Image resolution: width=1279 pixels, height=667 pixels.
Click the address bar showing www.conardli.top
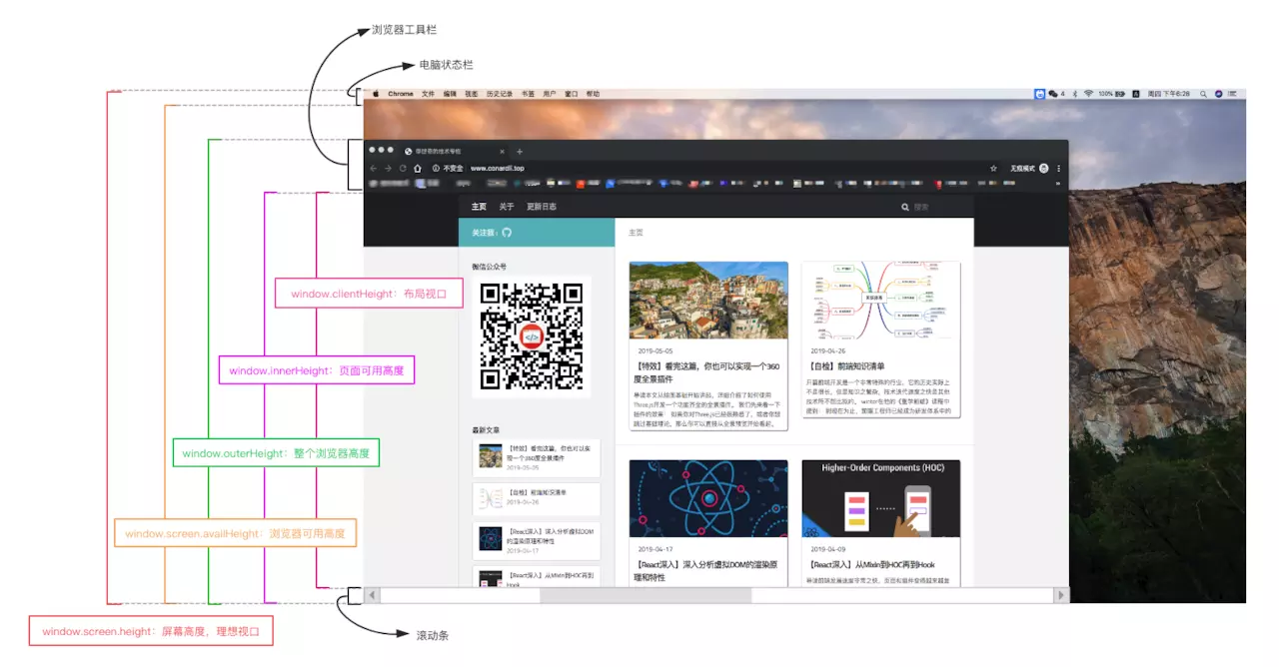699,168
